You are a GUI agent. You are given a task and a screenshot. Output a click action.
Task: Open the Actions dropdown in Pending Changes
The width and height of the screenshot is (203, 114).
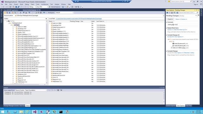point(184,19)
